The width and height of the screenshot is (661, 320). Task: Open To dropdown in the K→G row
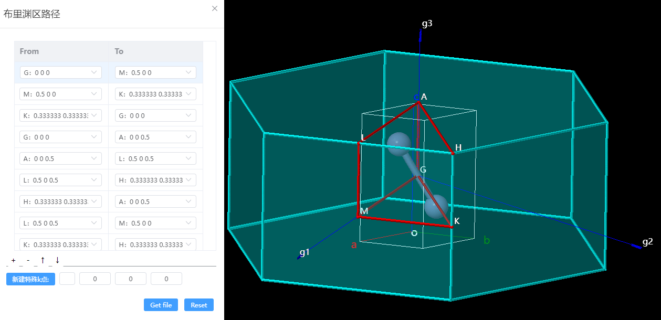click(x=155, y=115)
